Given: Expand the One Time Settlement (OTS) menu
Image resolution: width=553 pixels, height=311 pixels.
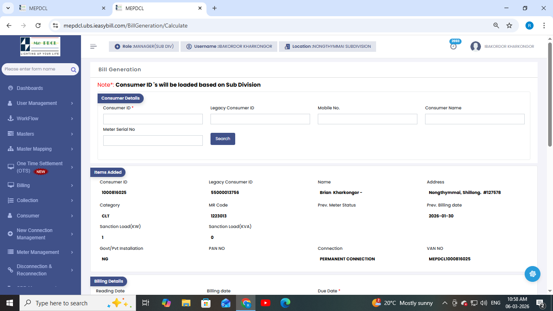Looking at the screenshot, I should (x=40, y=167).
